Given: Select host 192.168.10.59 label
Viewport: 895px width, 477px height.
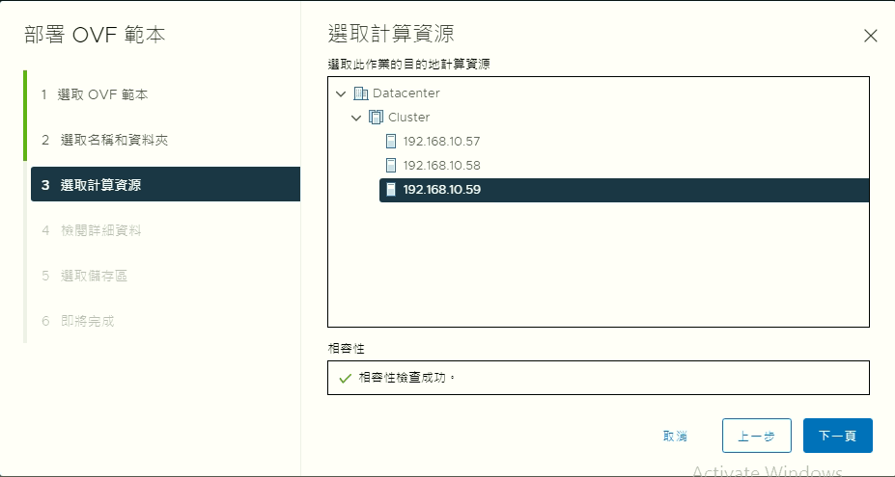Looking at the screenshot, I should click(x=441, y=190).
